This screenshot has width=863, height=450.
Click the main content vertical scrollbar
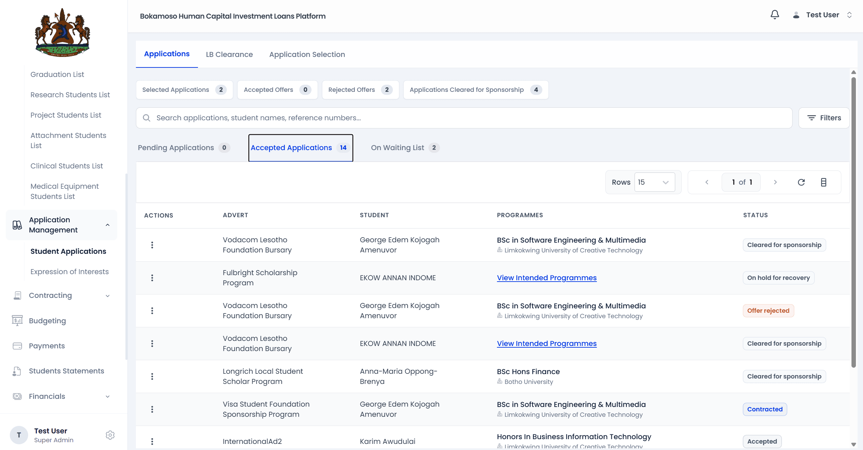pos(854,222)
